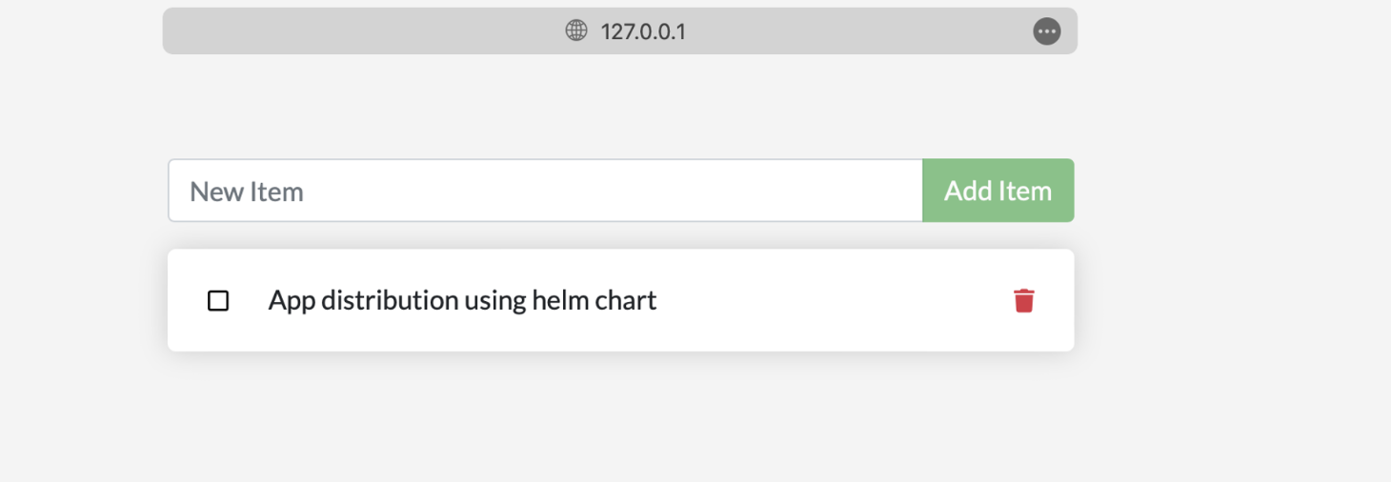Remove 'App distribution using helm chart' entry

pos(1023,301)
